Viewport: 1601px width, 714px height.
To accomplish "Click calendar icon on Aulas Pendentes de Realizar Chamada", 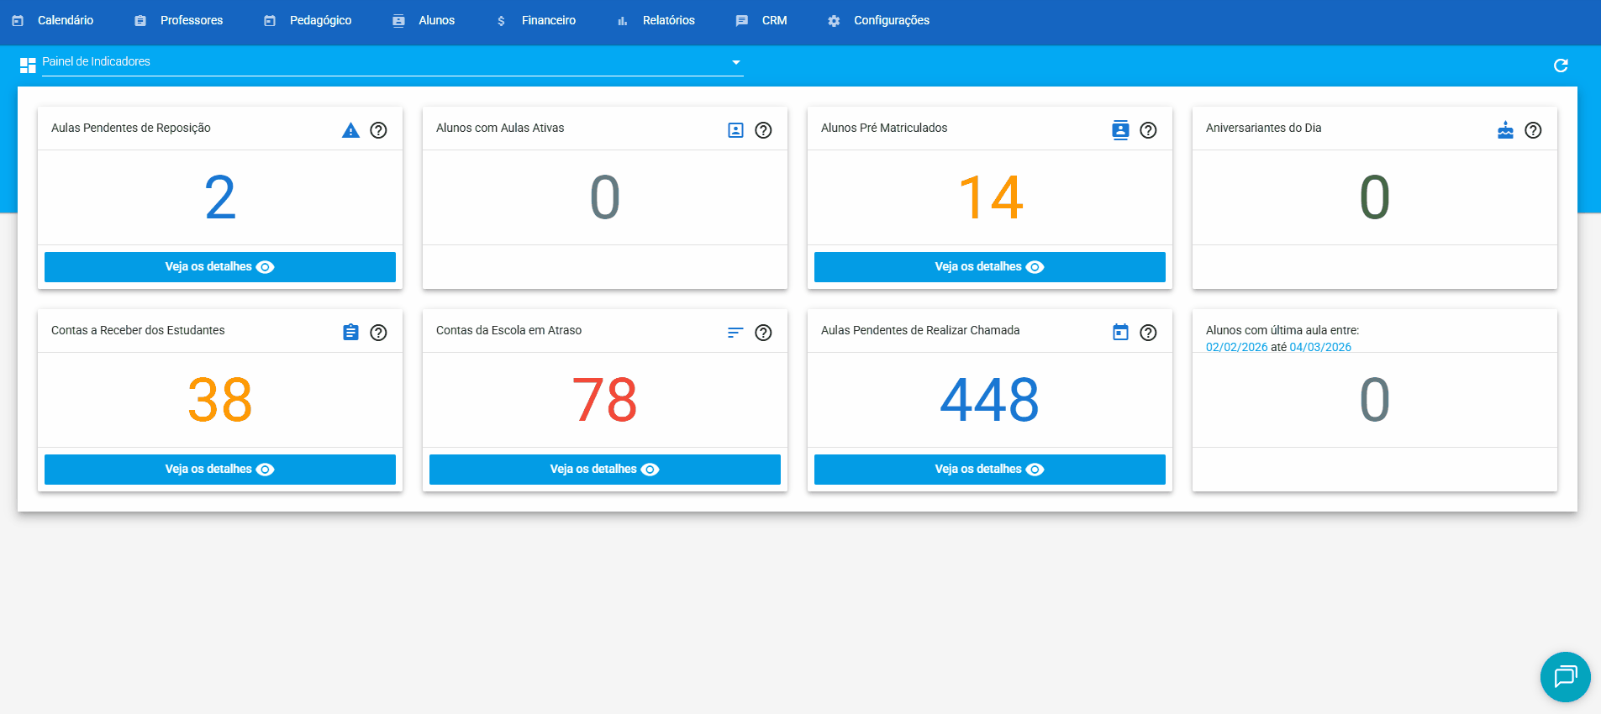I will point(1120,333).
